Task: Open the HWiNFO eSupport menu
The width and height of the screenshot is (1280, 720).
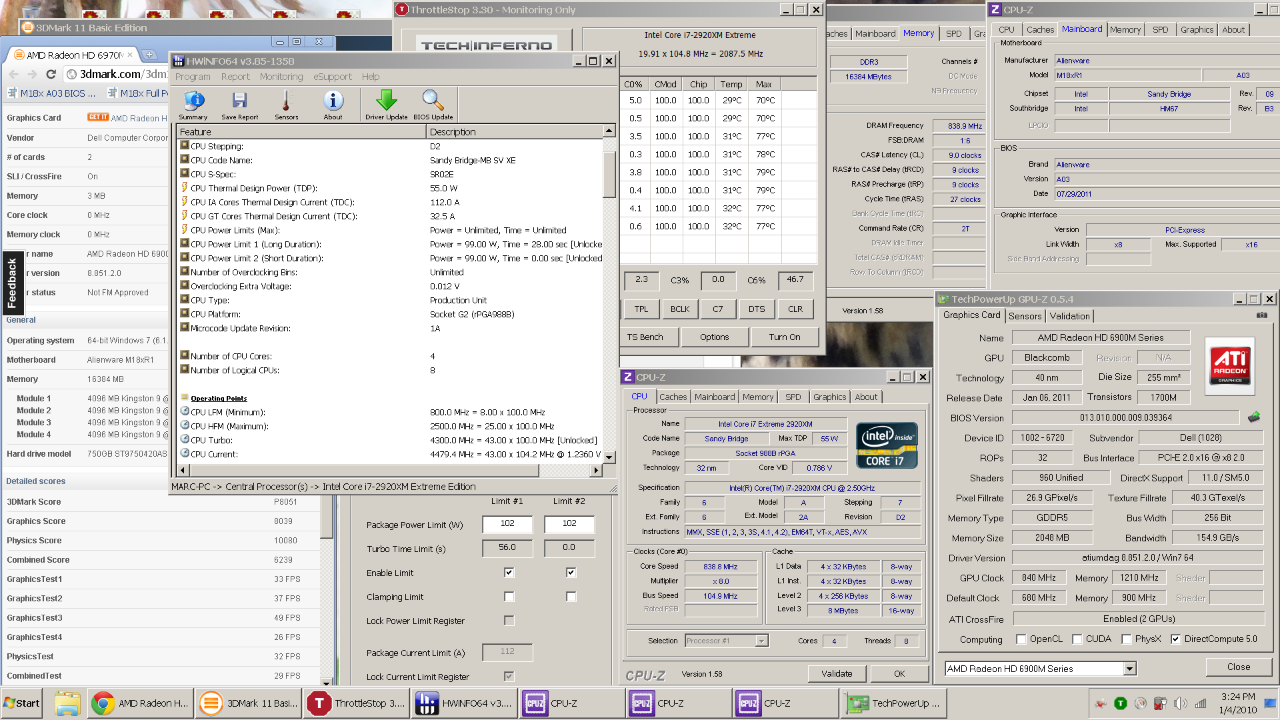Action: point(333,77)
